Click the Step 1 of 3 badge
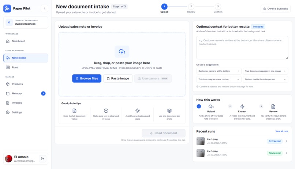Screen dimensions: 295x169 pos(119,7)
